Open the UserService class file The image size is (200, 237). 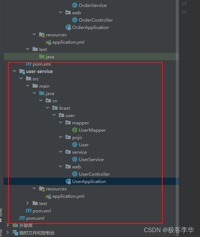(x=91, y=160)
